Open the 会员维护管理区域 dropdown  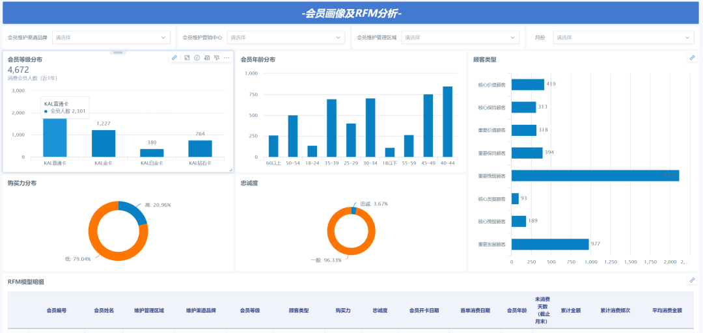460,38
